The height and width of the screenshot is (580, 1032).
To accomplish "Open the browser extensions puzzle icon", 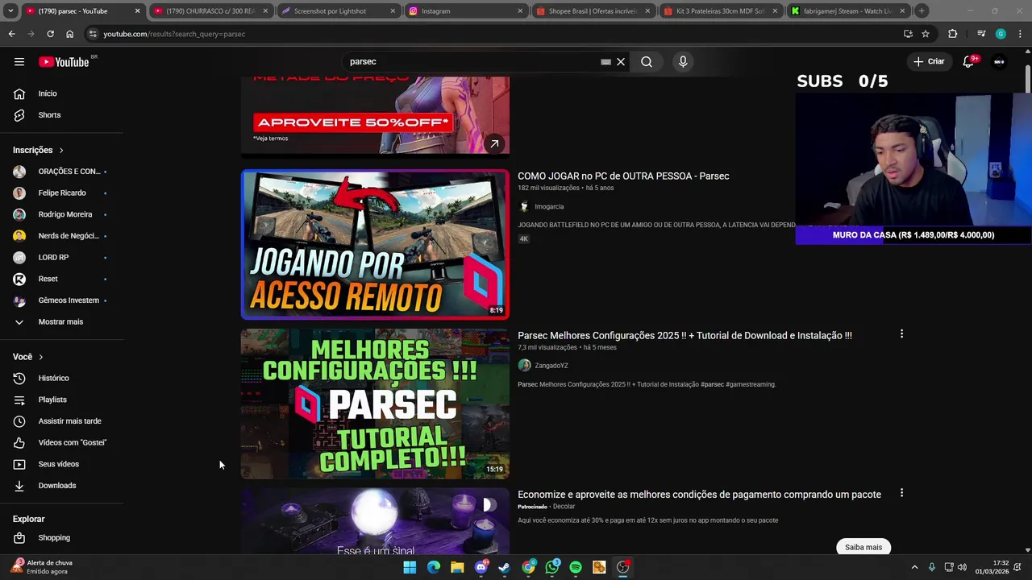I will pos(953,34).
